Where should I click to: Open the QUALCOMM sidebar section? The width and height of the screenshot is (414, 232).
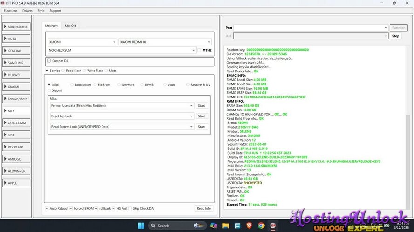pos(16,123)
